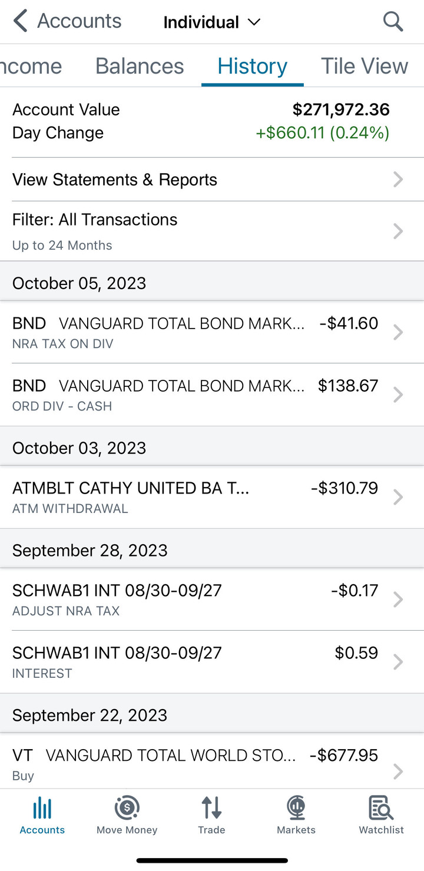
Task: Expand Filter: All Transactions options
Action: pos(212,231)
